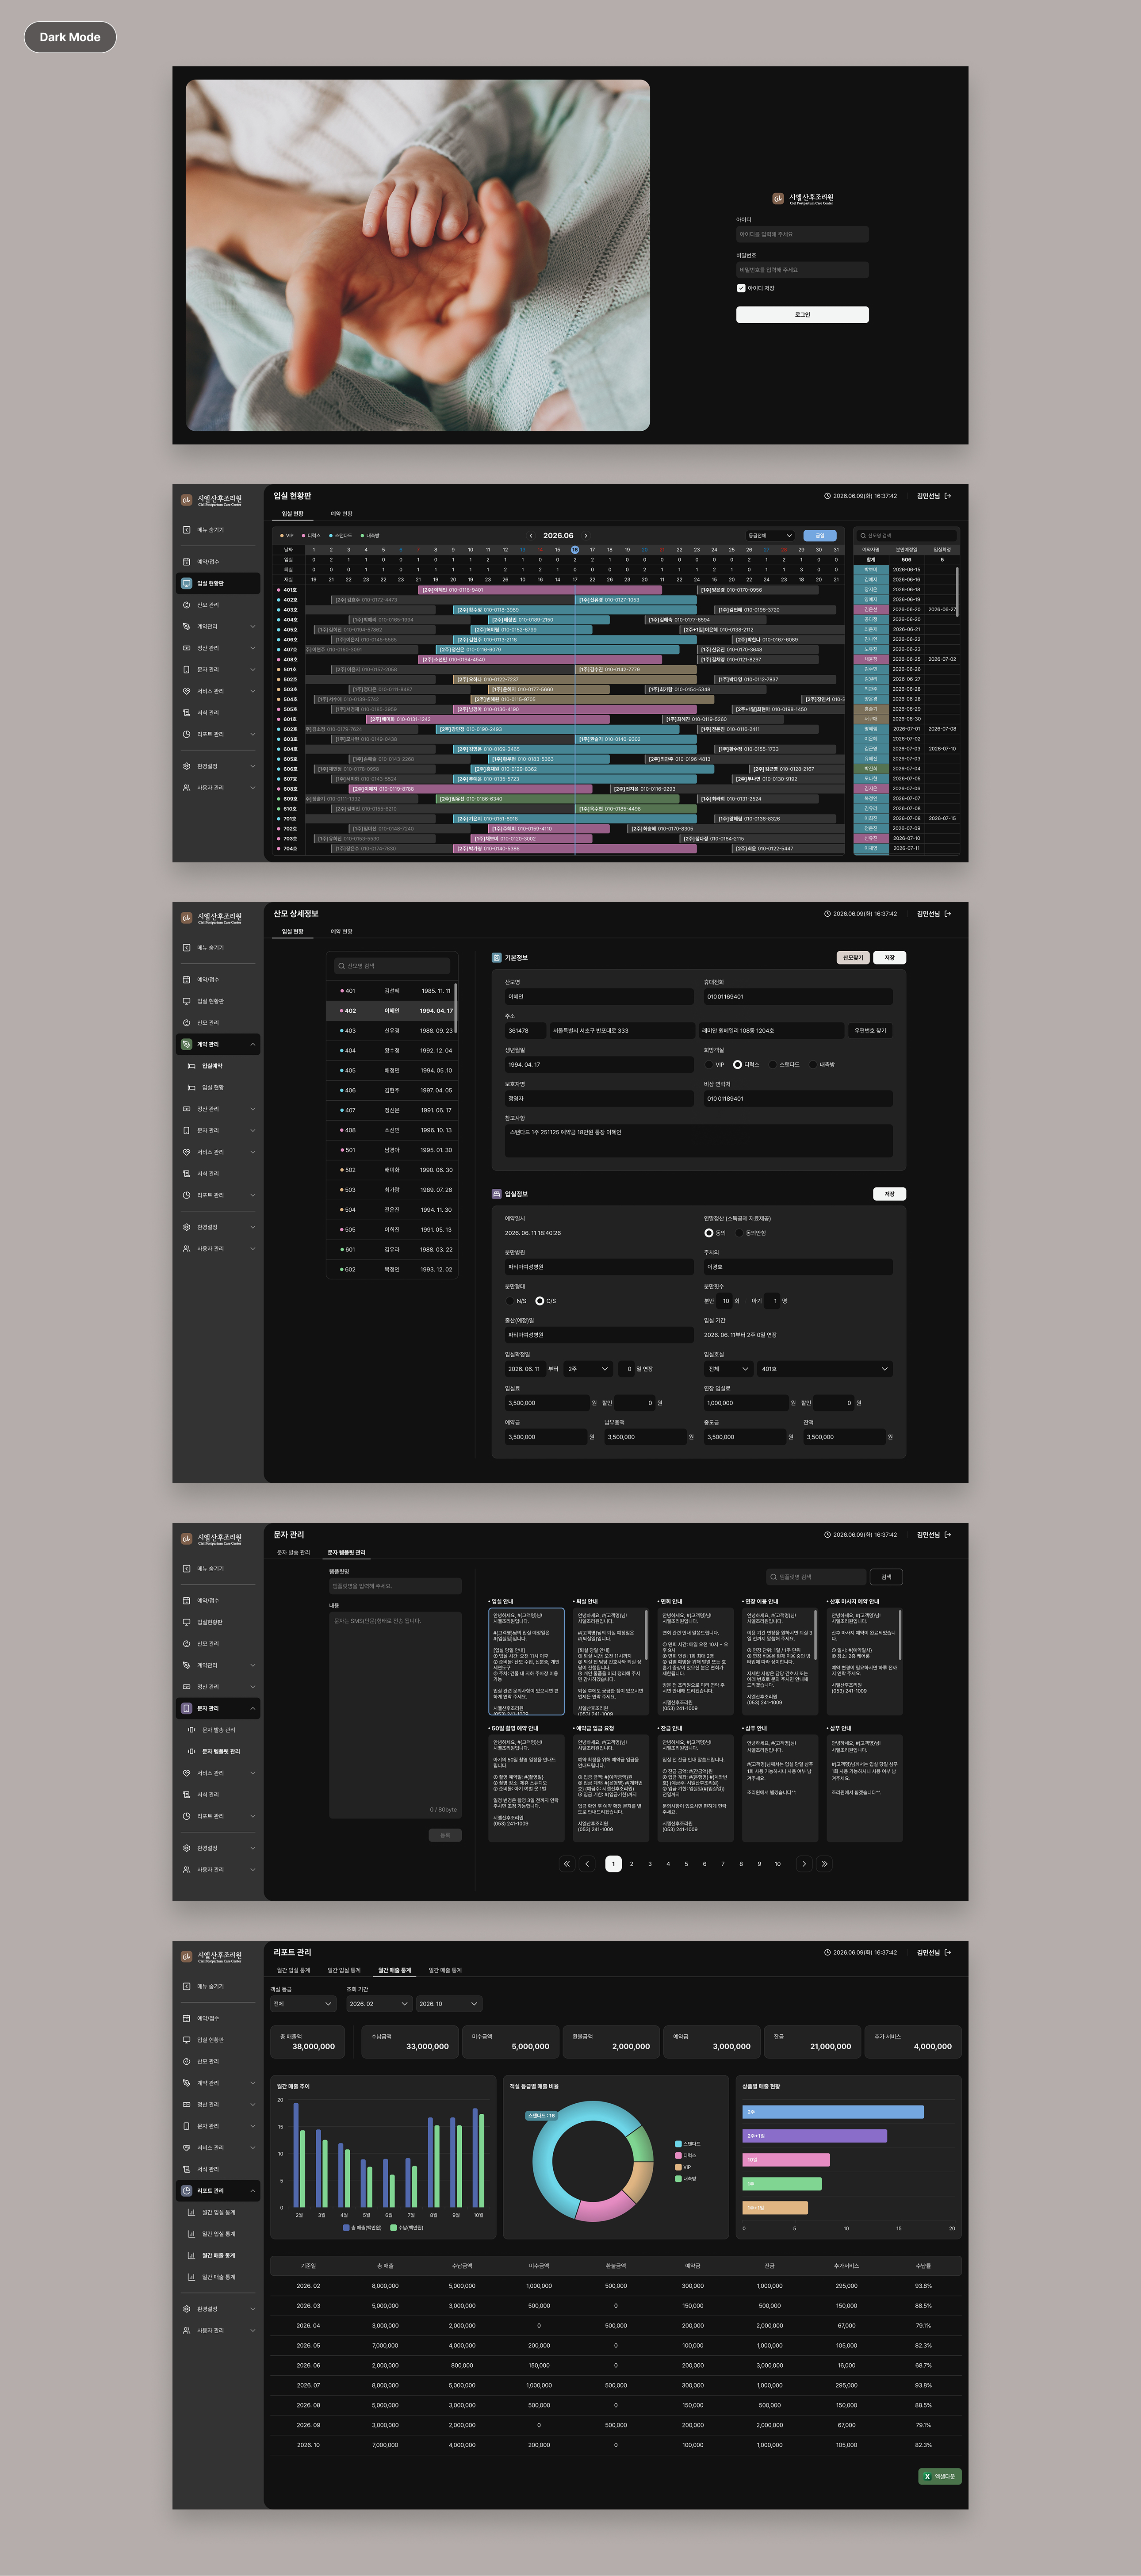
Task: Switch to 예약 현황 tab on 입실 현황판
Action: point(341,514)
